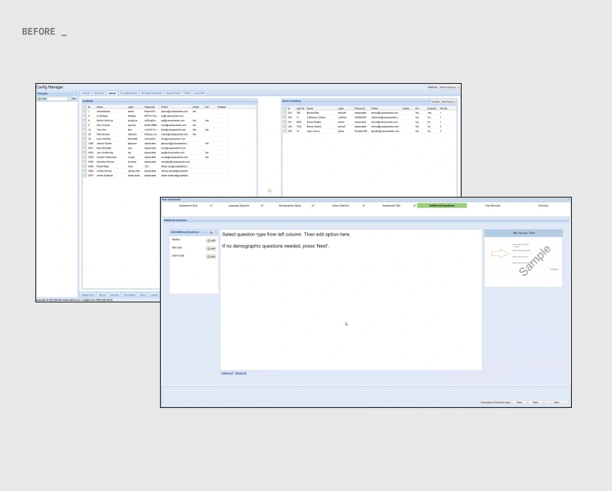Viewport: 612px width, 491px height.
Task: Open the Admin tab in Config Manager
Action: [x=112, y=93]
